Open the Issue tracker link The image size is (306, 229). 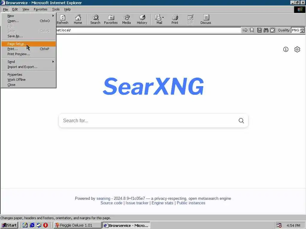(x=137, y=203)
